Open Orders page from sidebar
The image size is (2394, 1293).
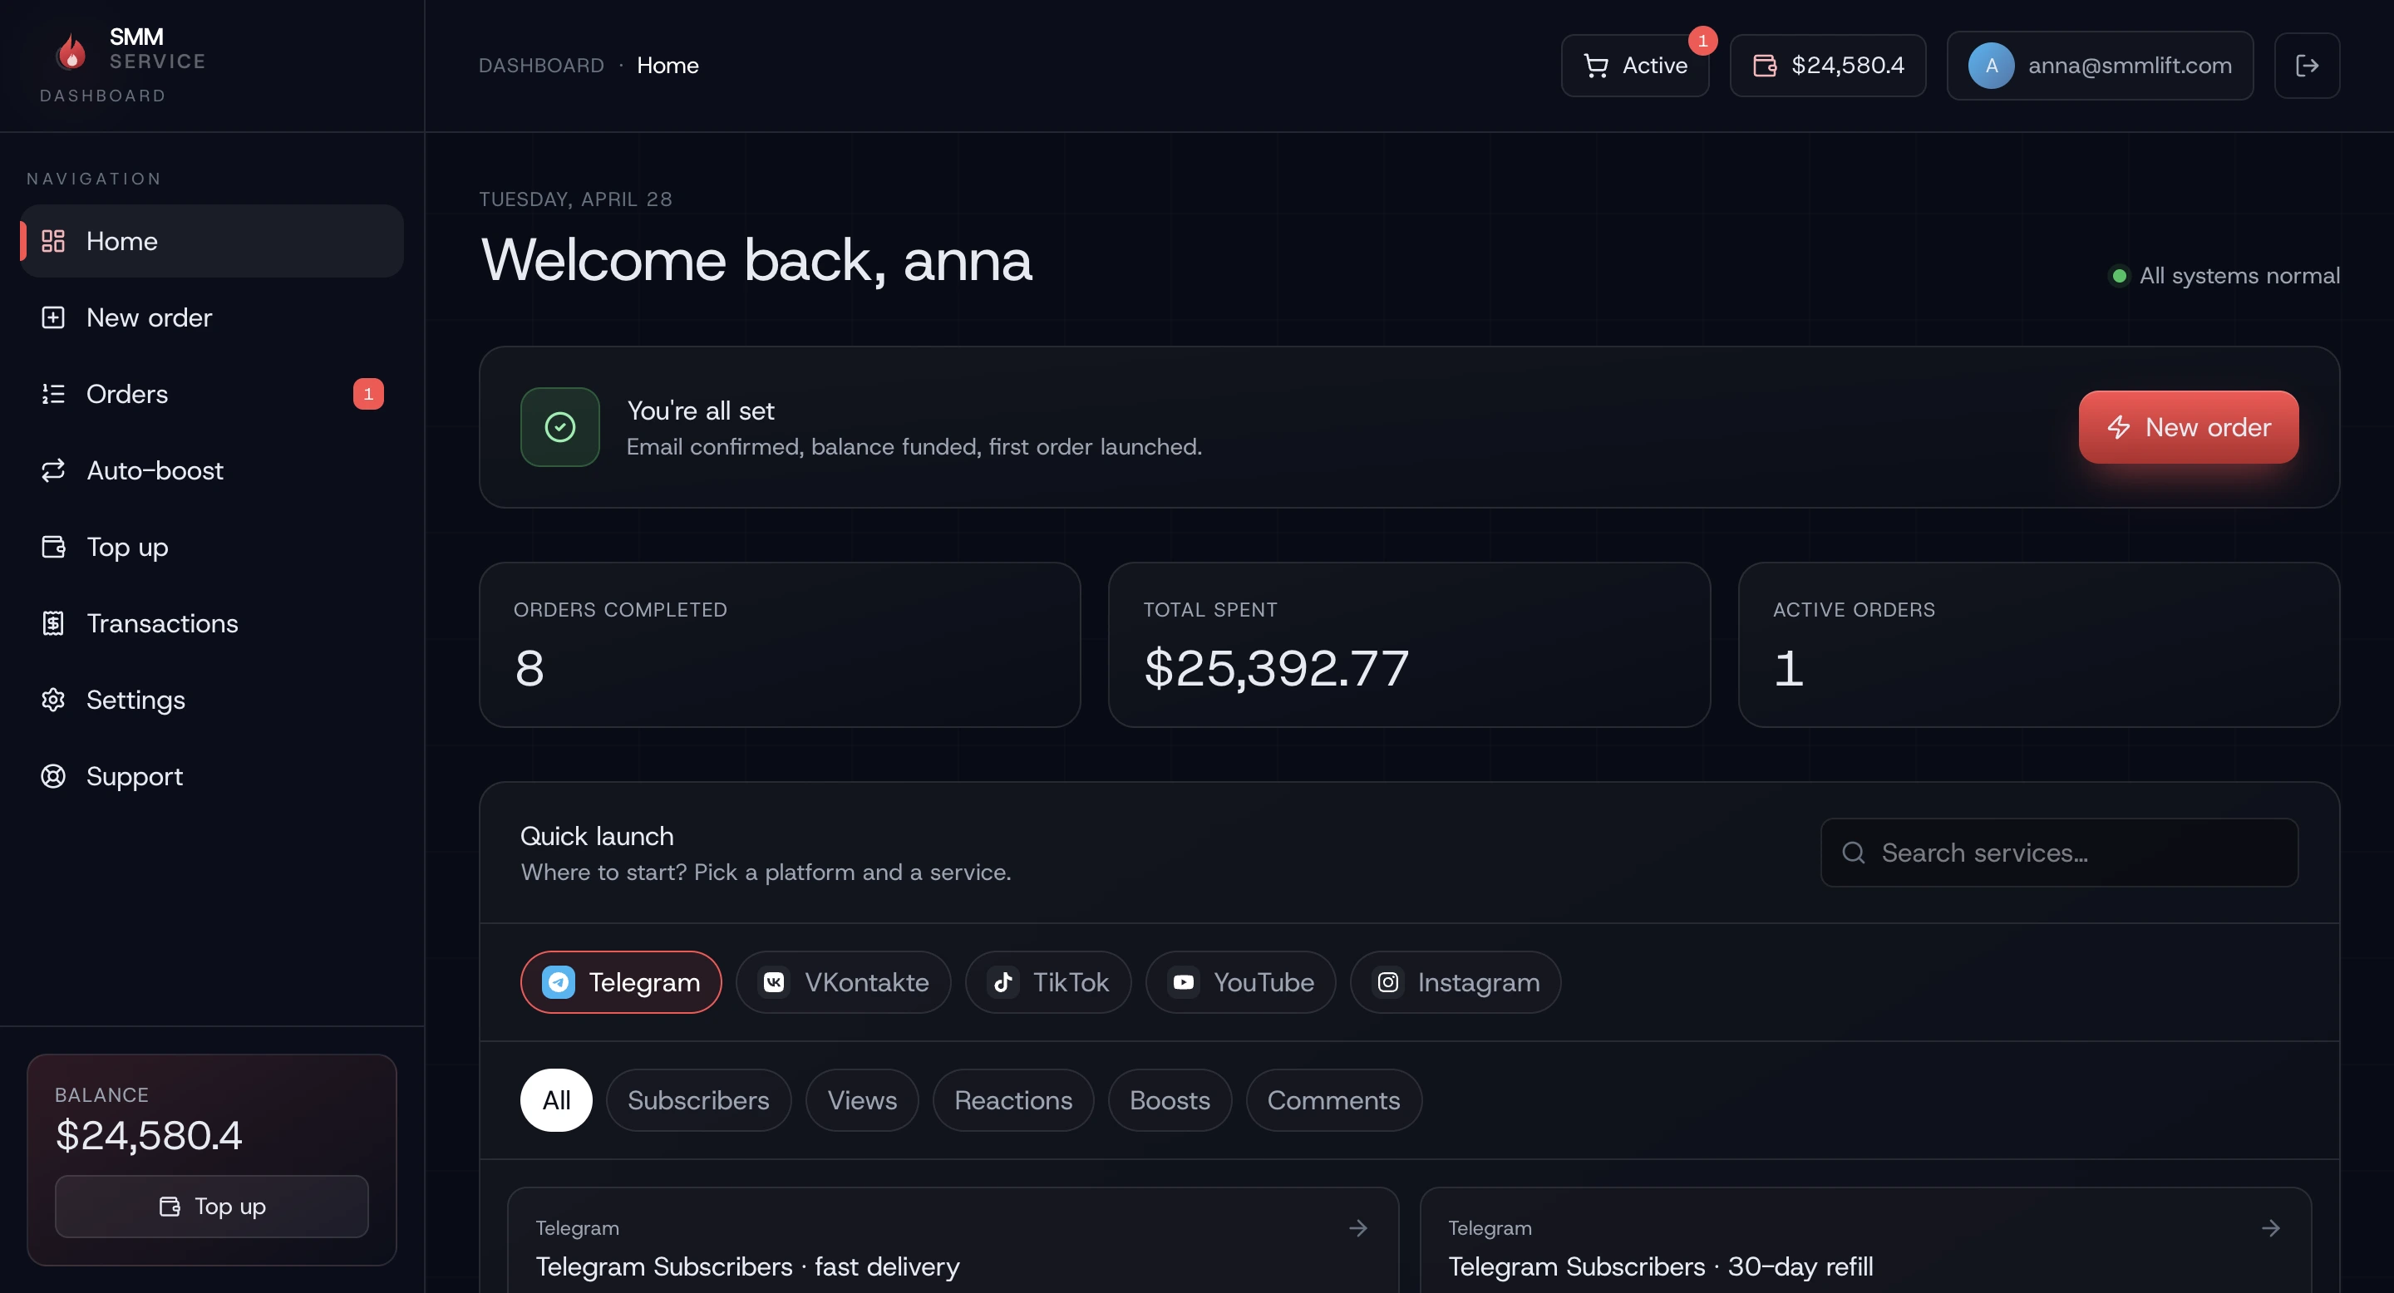pyautogui.click(x=212, y=394)
